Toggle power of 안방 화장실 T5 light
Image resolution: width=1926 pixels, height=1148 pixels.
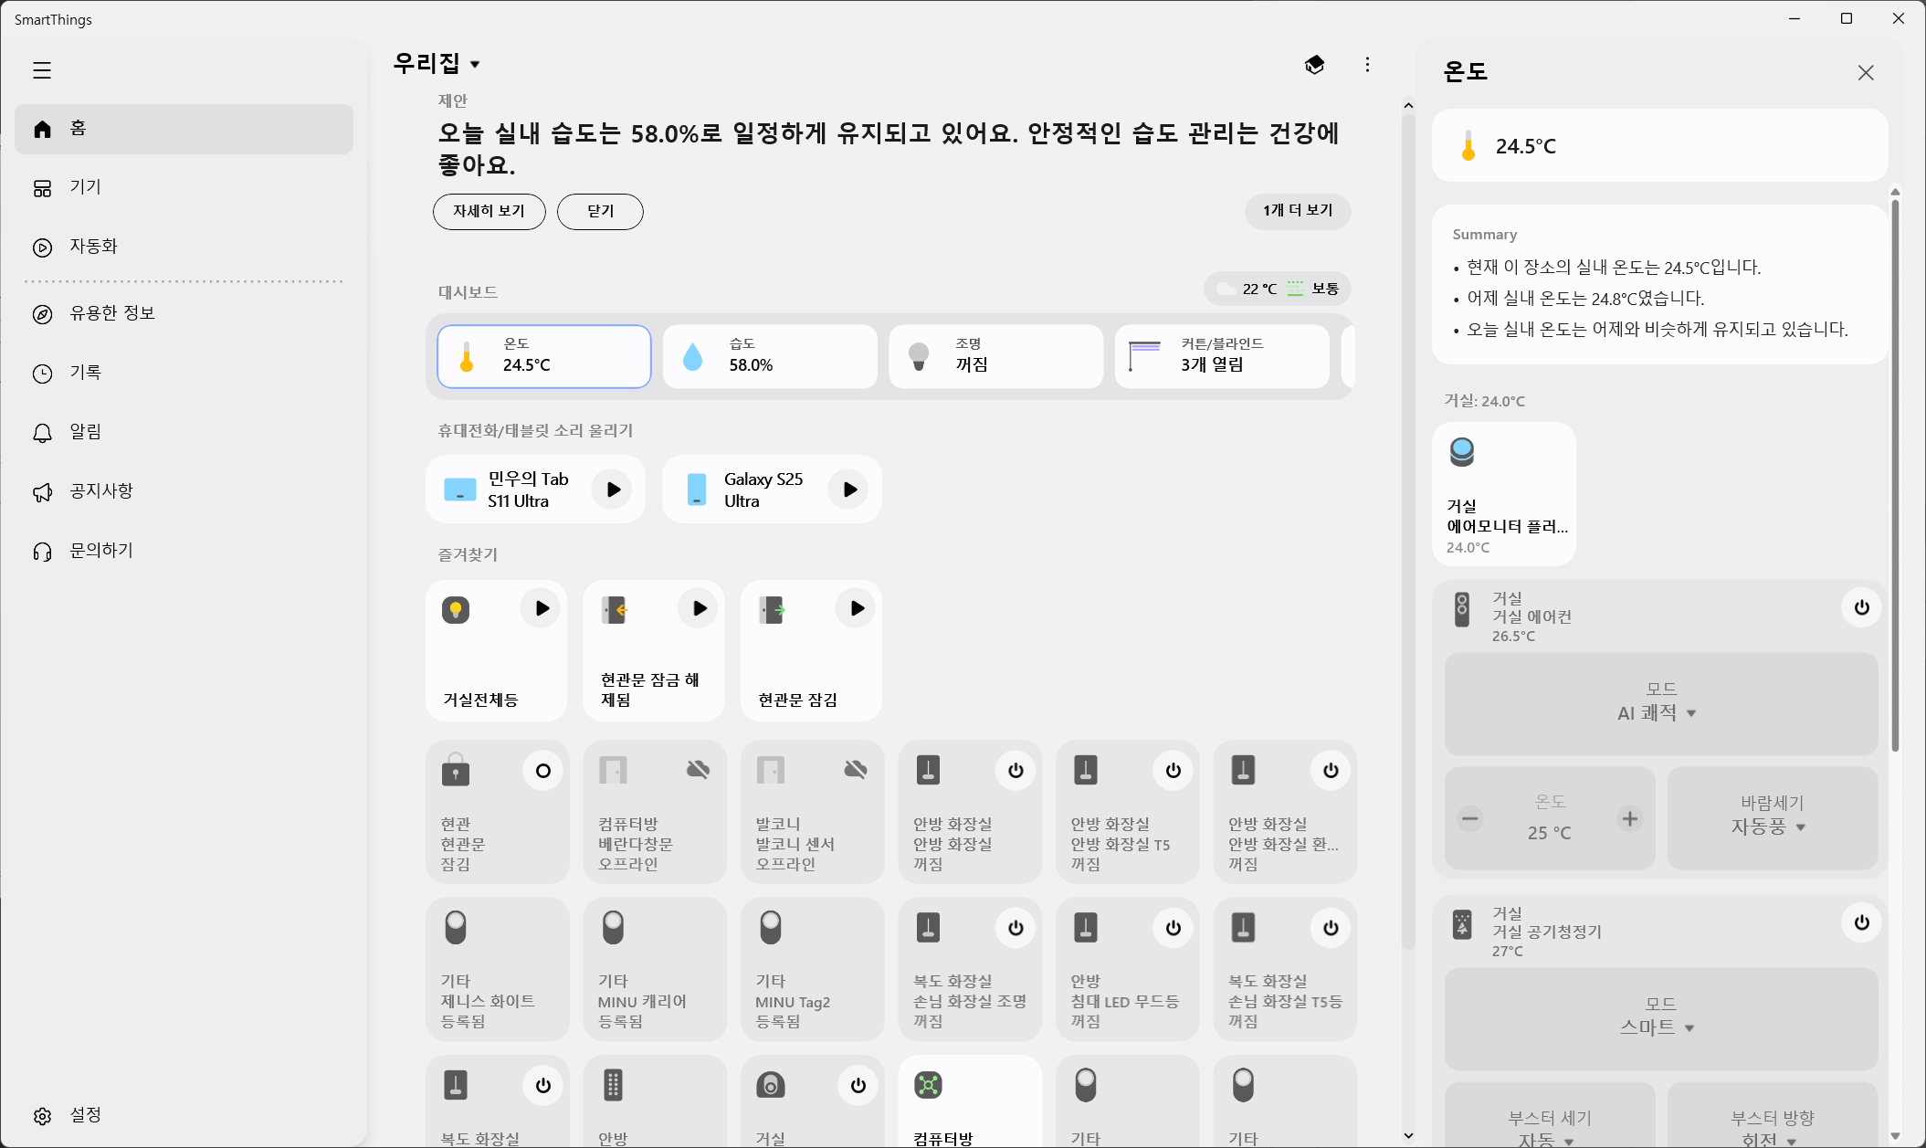click(1173, 771)
